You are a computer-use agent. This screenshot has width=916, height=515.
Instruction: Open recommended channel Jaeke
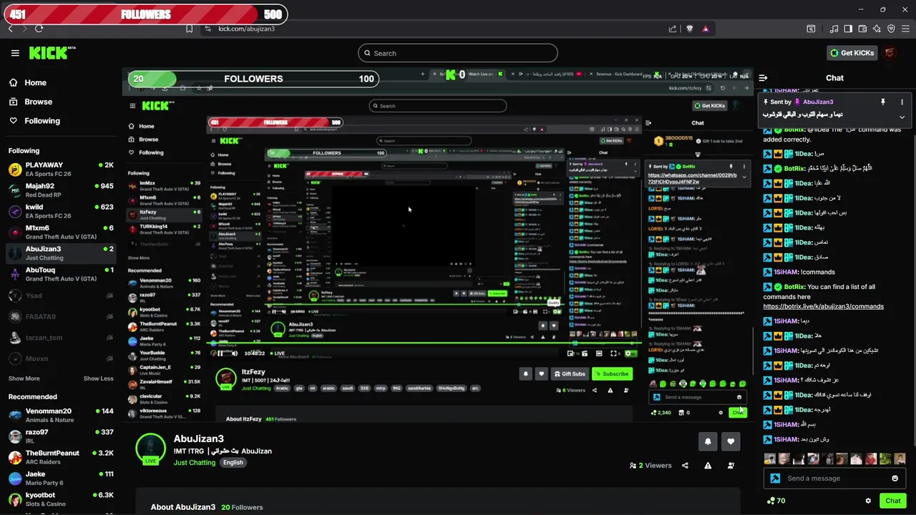click(x=60, y=478)
